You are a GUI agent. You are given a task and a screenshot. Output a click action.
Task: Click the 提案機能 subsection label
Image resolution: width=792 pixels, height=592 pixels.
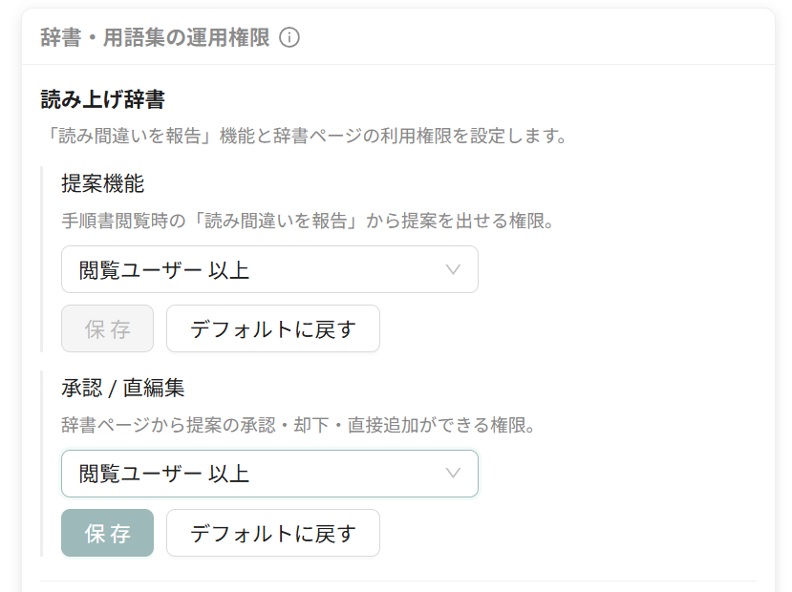[103, 183]
